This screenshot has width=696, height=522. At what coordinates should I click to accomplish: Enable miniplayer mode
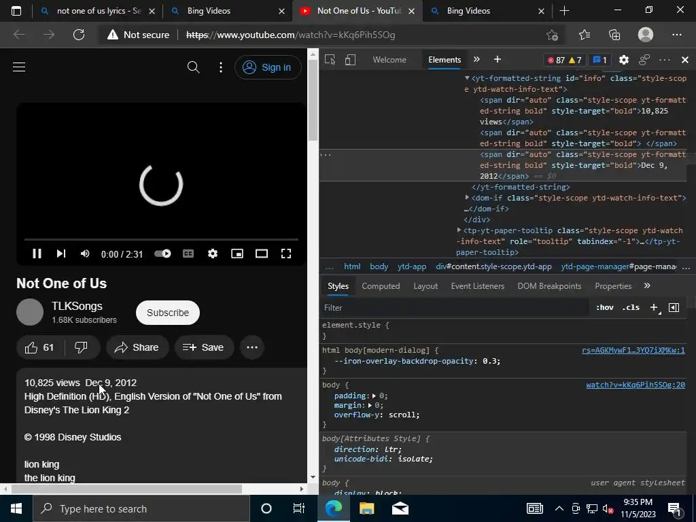click(237, 254)
